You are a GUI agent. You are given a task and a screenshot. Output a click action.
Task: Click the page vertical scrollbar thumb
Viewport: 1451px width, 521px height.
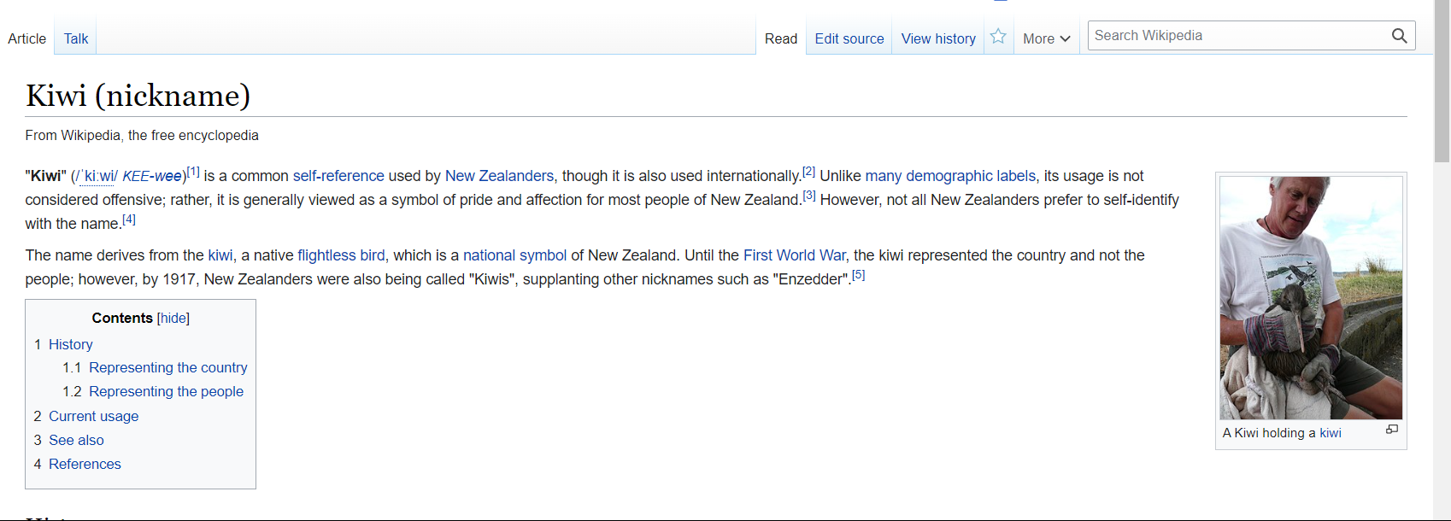[x=1442, y=81]
